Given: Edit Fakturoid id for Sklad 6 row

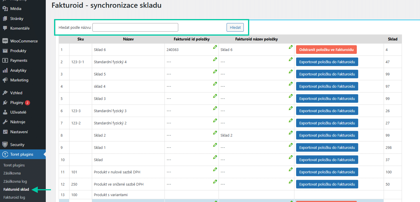Looking at the screenshot, I should (215, 47).
